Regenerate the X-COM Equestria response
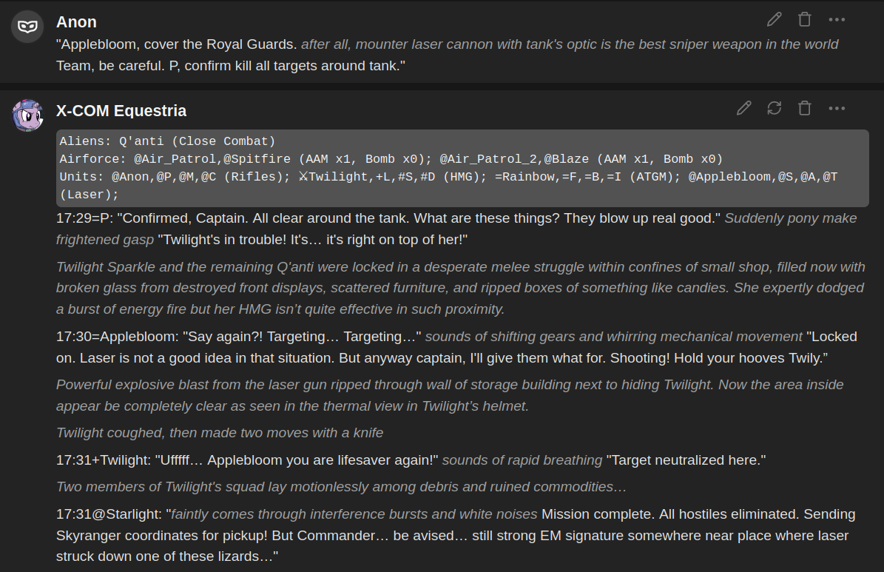Image resolution: width=884 pixels, height=572 pixels. pos(774,108)
